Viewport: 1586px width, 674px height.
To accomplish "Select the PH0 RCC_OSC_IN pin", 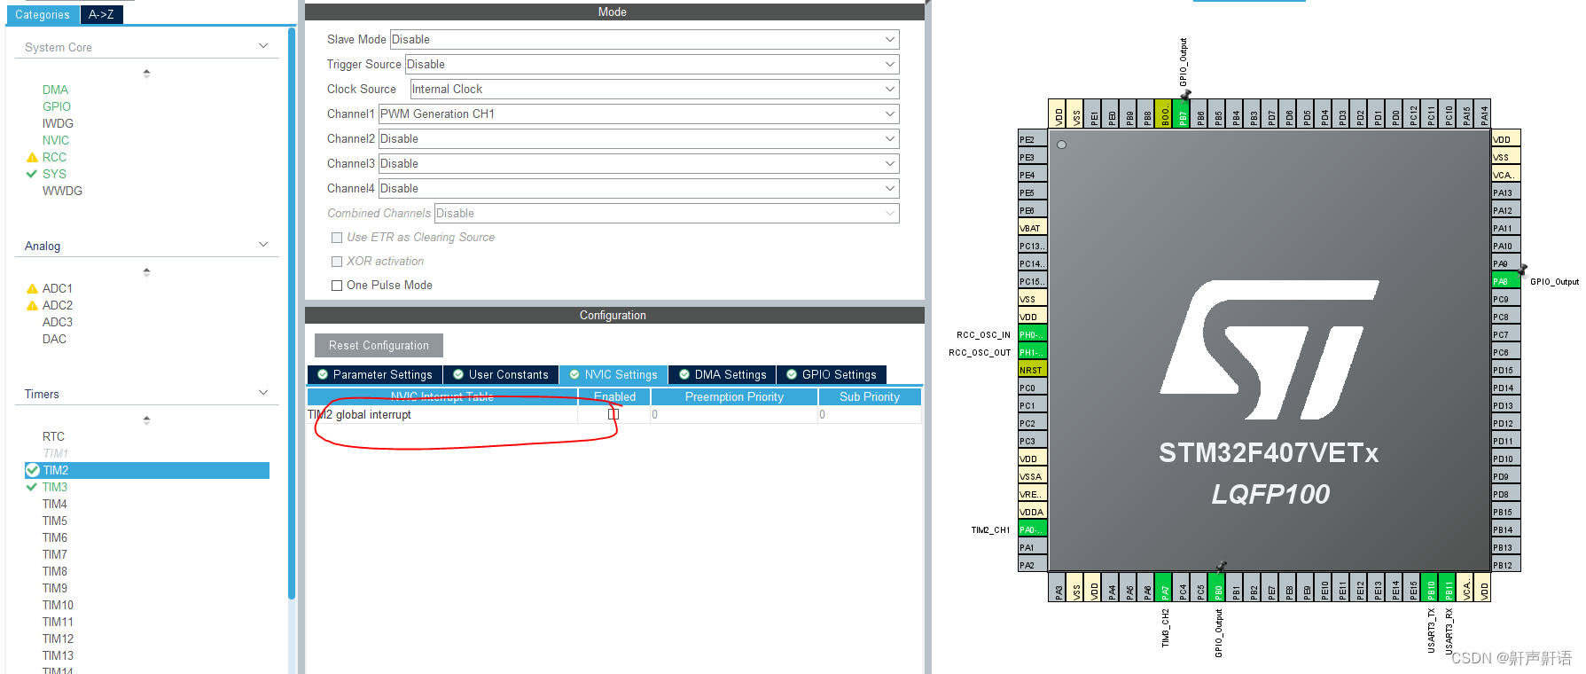I will [x=1033, y=334].
